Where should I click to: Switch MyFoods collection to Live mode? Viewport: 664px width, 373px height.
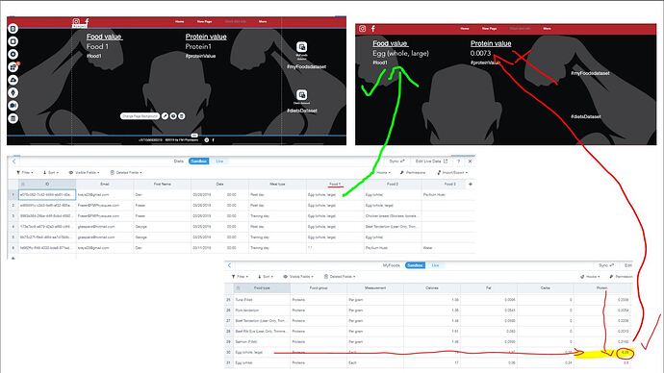coord(435,265)
